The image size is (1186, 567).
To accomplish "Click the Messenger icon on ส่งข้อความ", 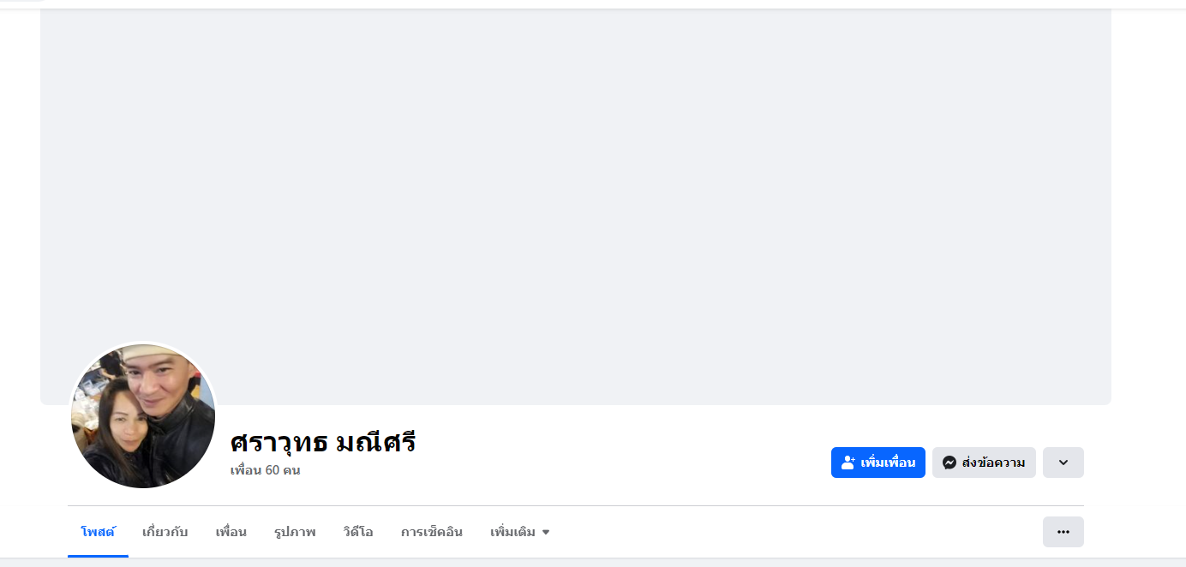I will [949, 463].
